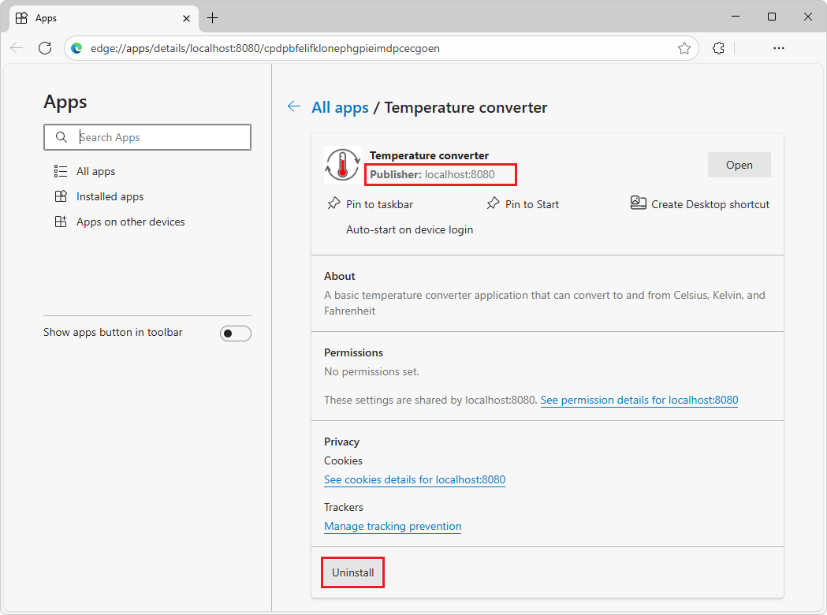
Task: Click the All apps list icon in sidebar
Action: 61,170
